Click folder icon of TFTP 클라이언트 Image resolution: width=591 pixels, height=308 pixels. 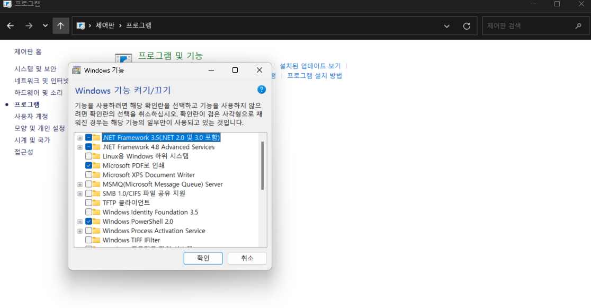click(x=96, y=203)
